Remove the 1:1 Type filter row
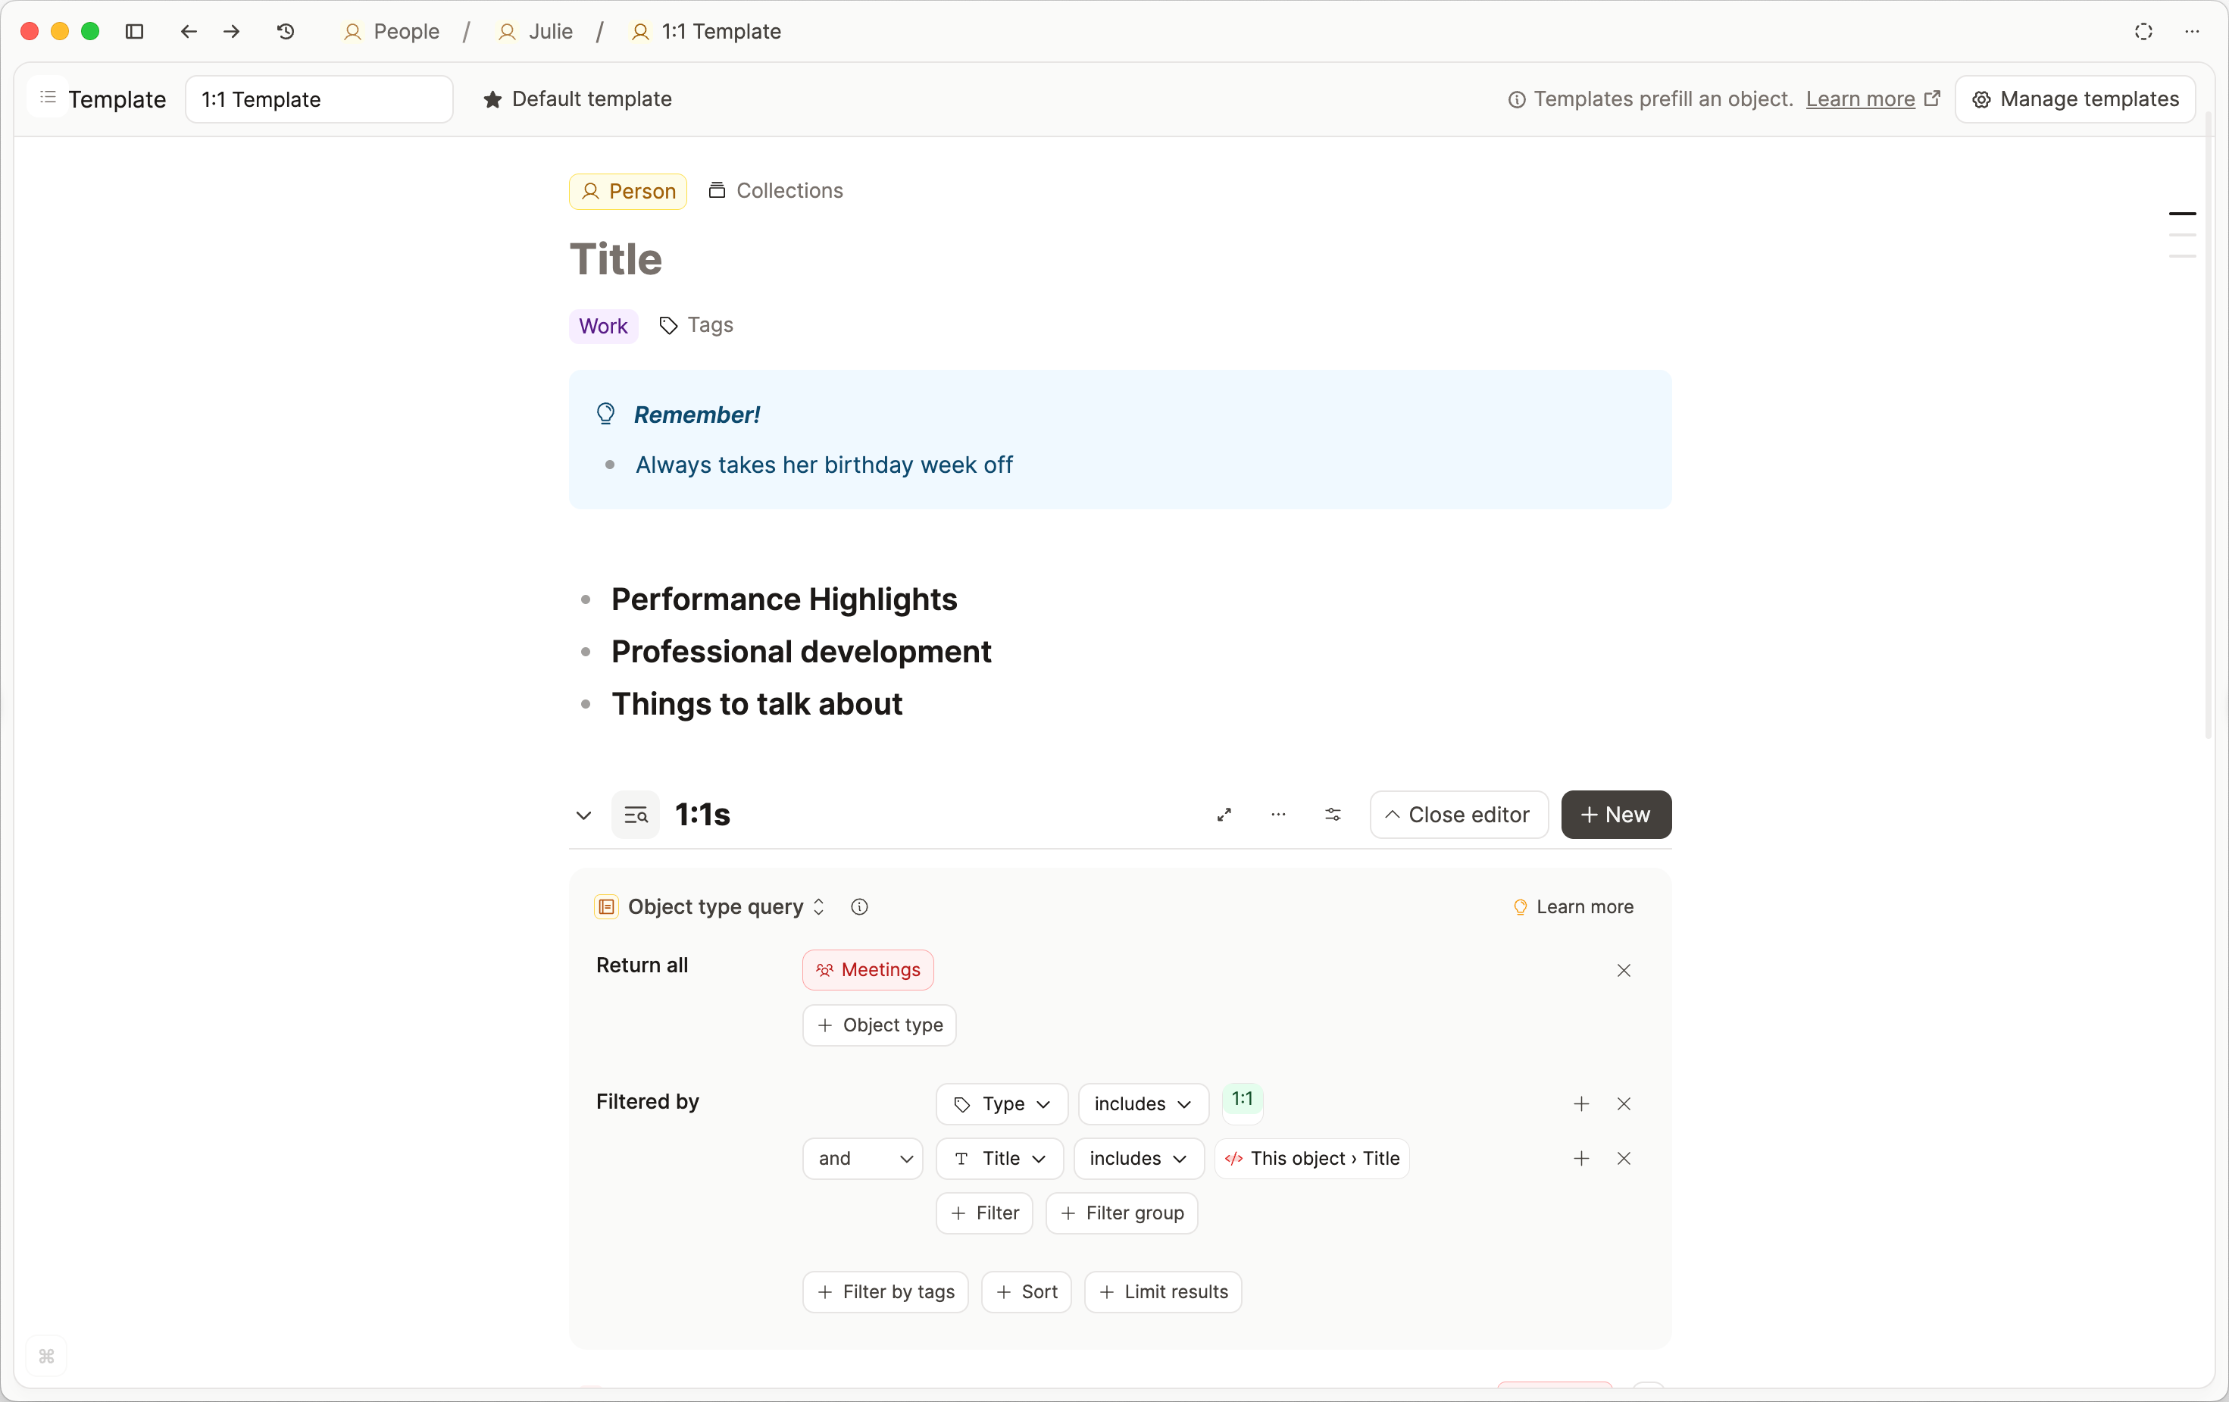The height and width of the screenshot is (1402, 2229). (x=1624, y=1103)
